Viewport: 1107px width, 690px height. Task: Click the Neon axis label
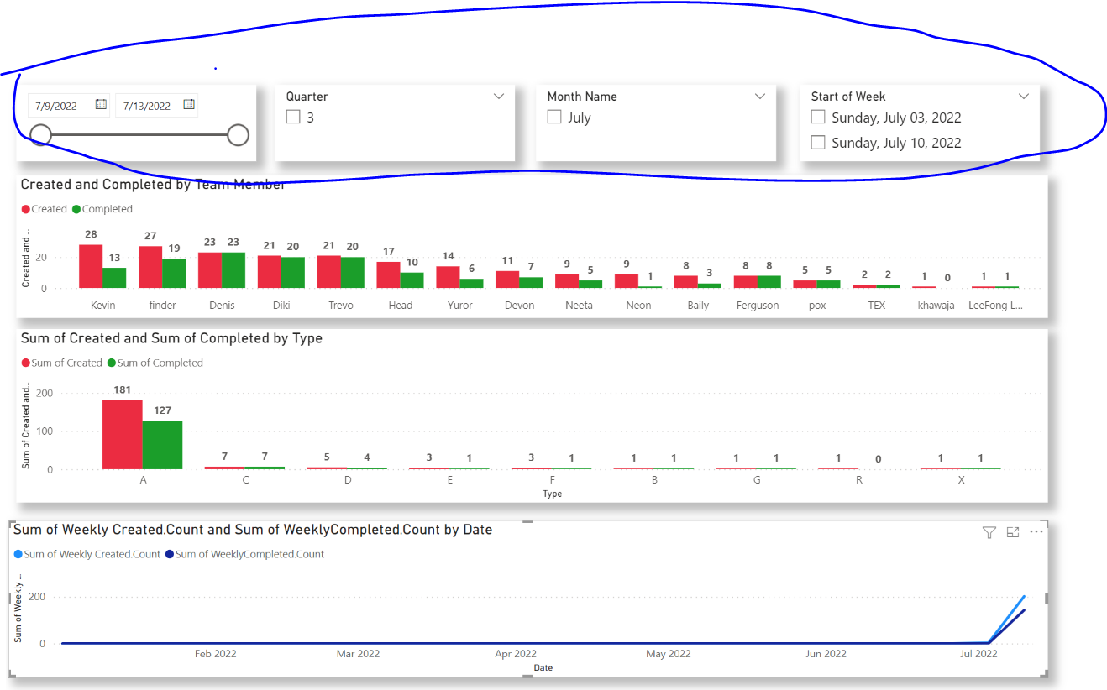(x=638, y=306)
